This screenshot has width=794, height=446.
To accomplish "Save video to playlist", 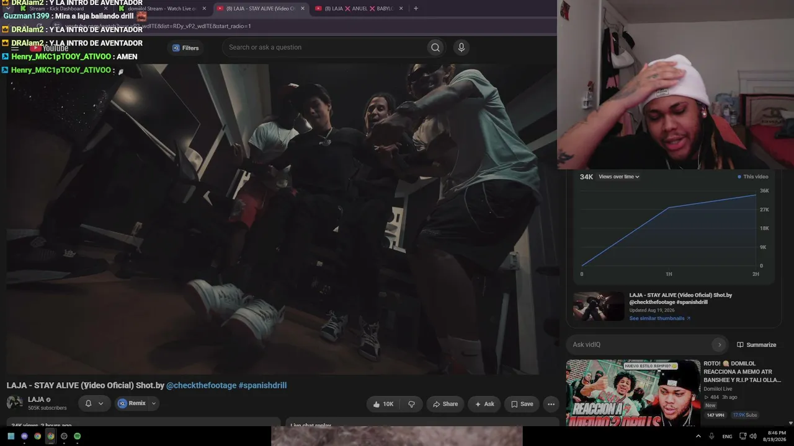I will pyautogui.click(x=522, y=404).
